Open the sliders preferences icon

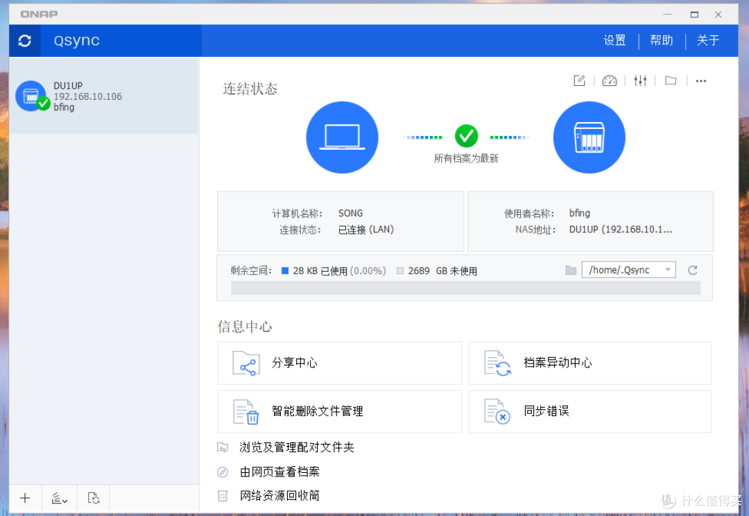point(640,80)
